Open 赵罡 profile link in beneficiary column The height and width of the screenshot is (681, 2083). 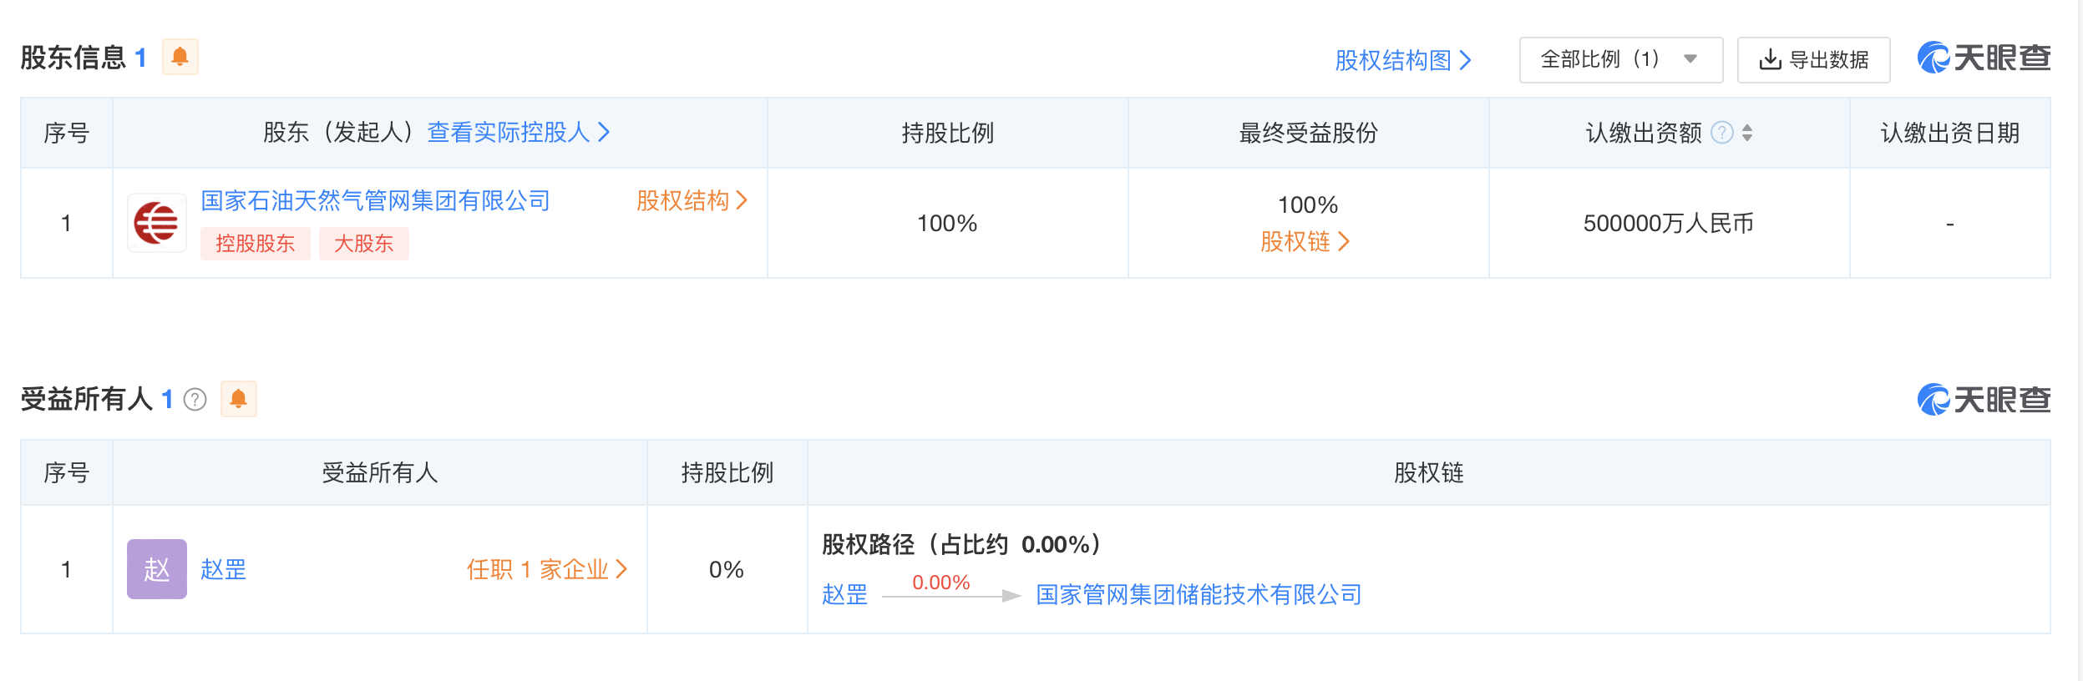[224, 569]
